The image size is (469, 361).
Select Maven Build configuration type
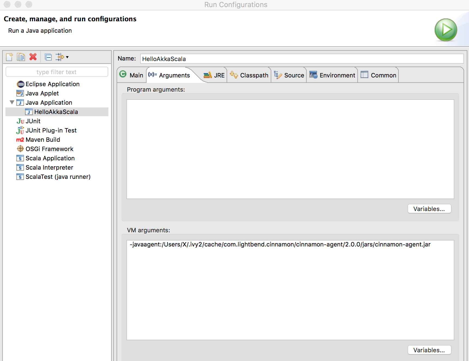click(x=43, y=140)
